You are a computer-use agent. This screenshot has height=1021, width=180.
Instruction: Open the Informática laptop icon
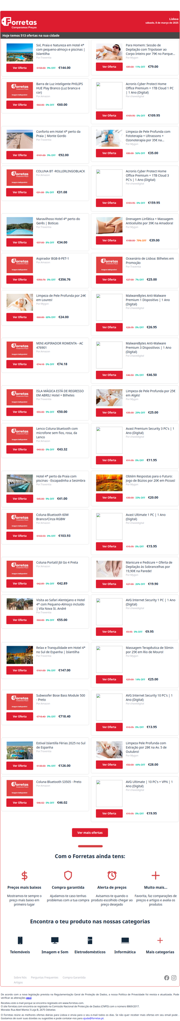tap(125, 940)
